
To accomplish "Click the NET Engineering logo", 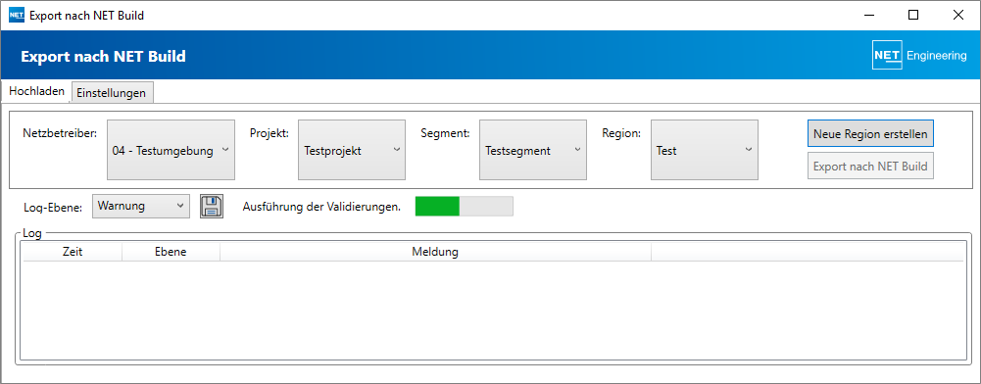I will point(919,56).
